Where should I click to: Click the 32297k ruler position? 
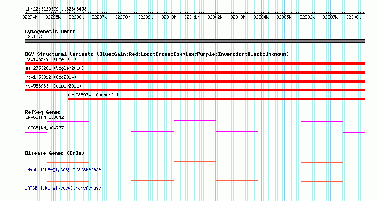click(99, 17)
